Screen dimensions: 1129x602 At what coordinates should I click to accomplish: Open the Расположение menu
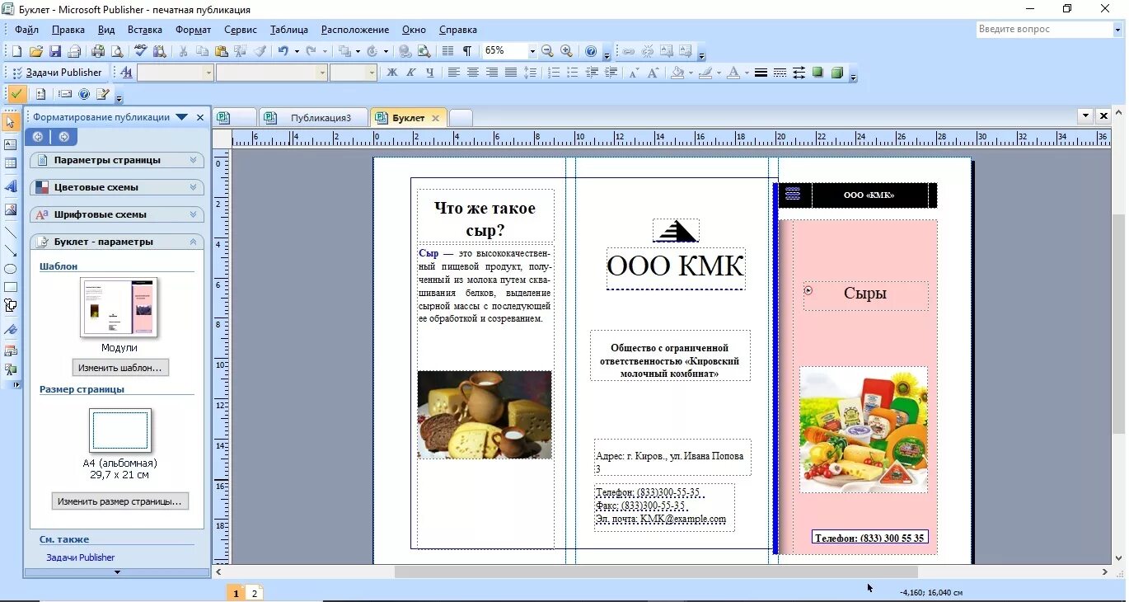coord(355,30)
